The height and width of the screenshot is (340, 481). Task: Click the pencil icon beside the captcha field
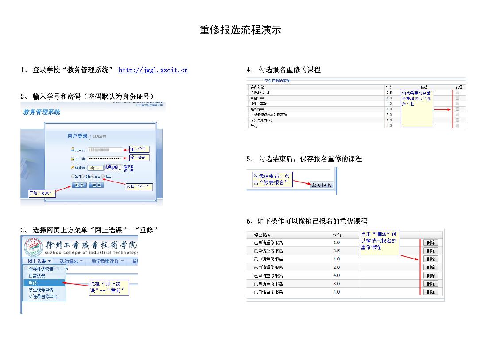(72, 167)
